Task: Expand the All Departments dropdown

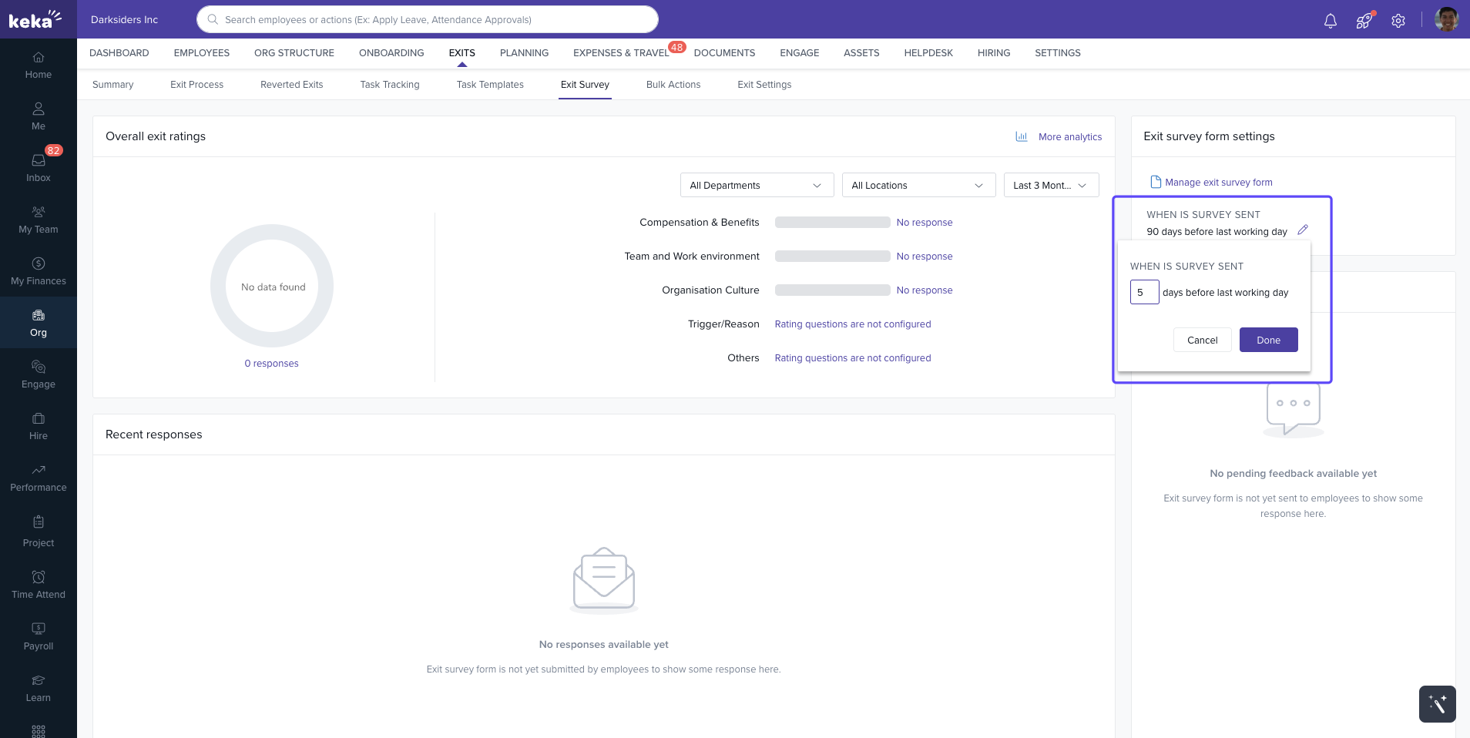Action: 756,185
